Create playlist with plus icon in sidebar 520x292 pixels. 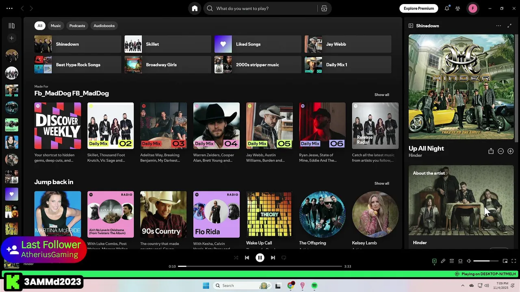click(x=11, y=38)
